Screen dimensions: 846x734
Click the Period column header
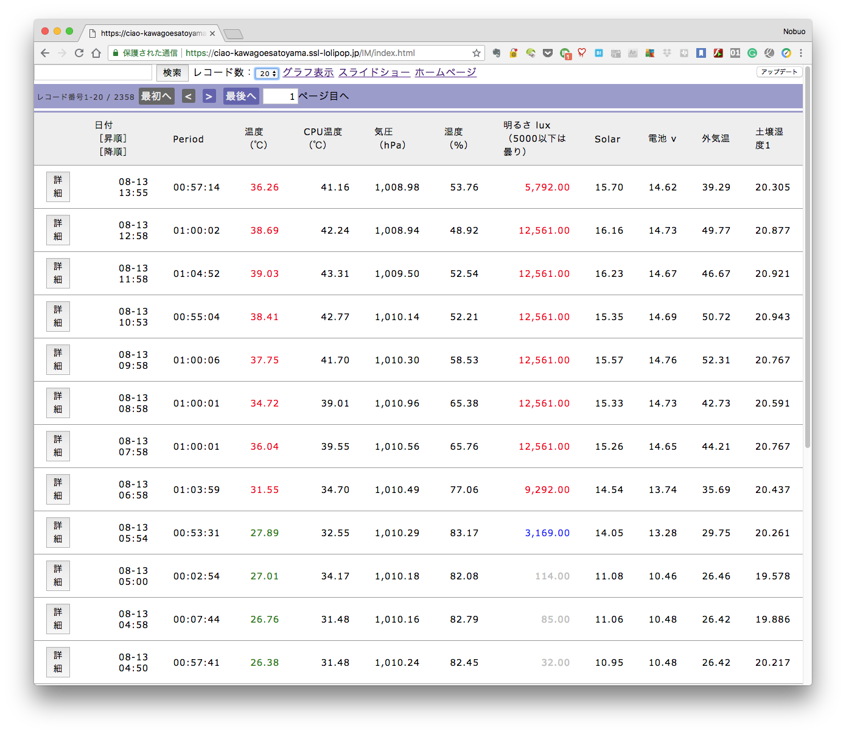[188, 139]
